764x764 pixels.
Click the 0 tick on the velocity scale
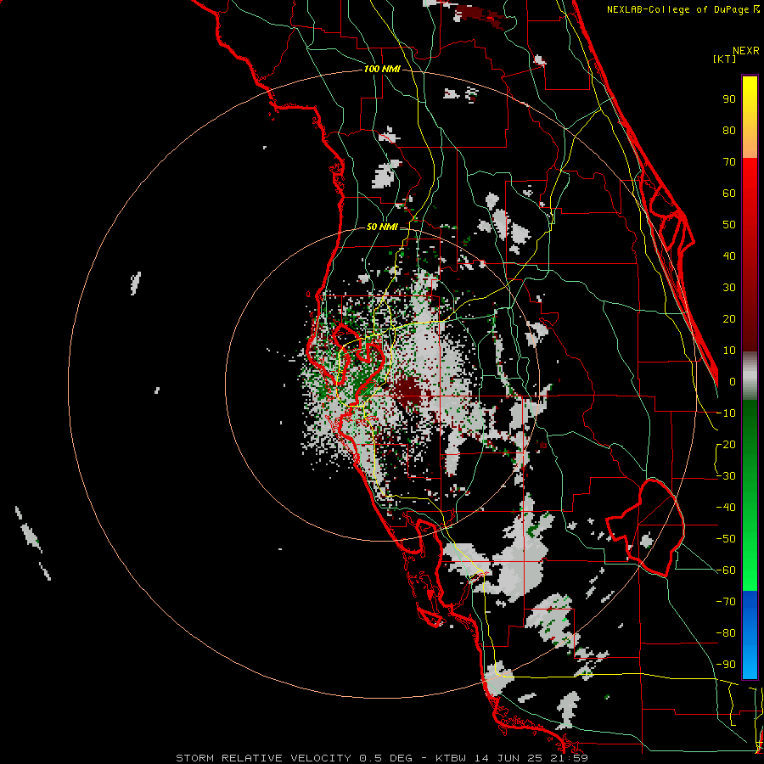coord(733,381)
